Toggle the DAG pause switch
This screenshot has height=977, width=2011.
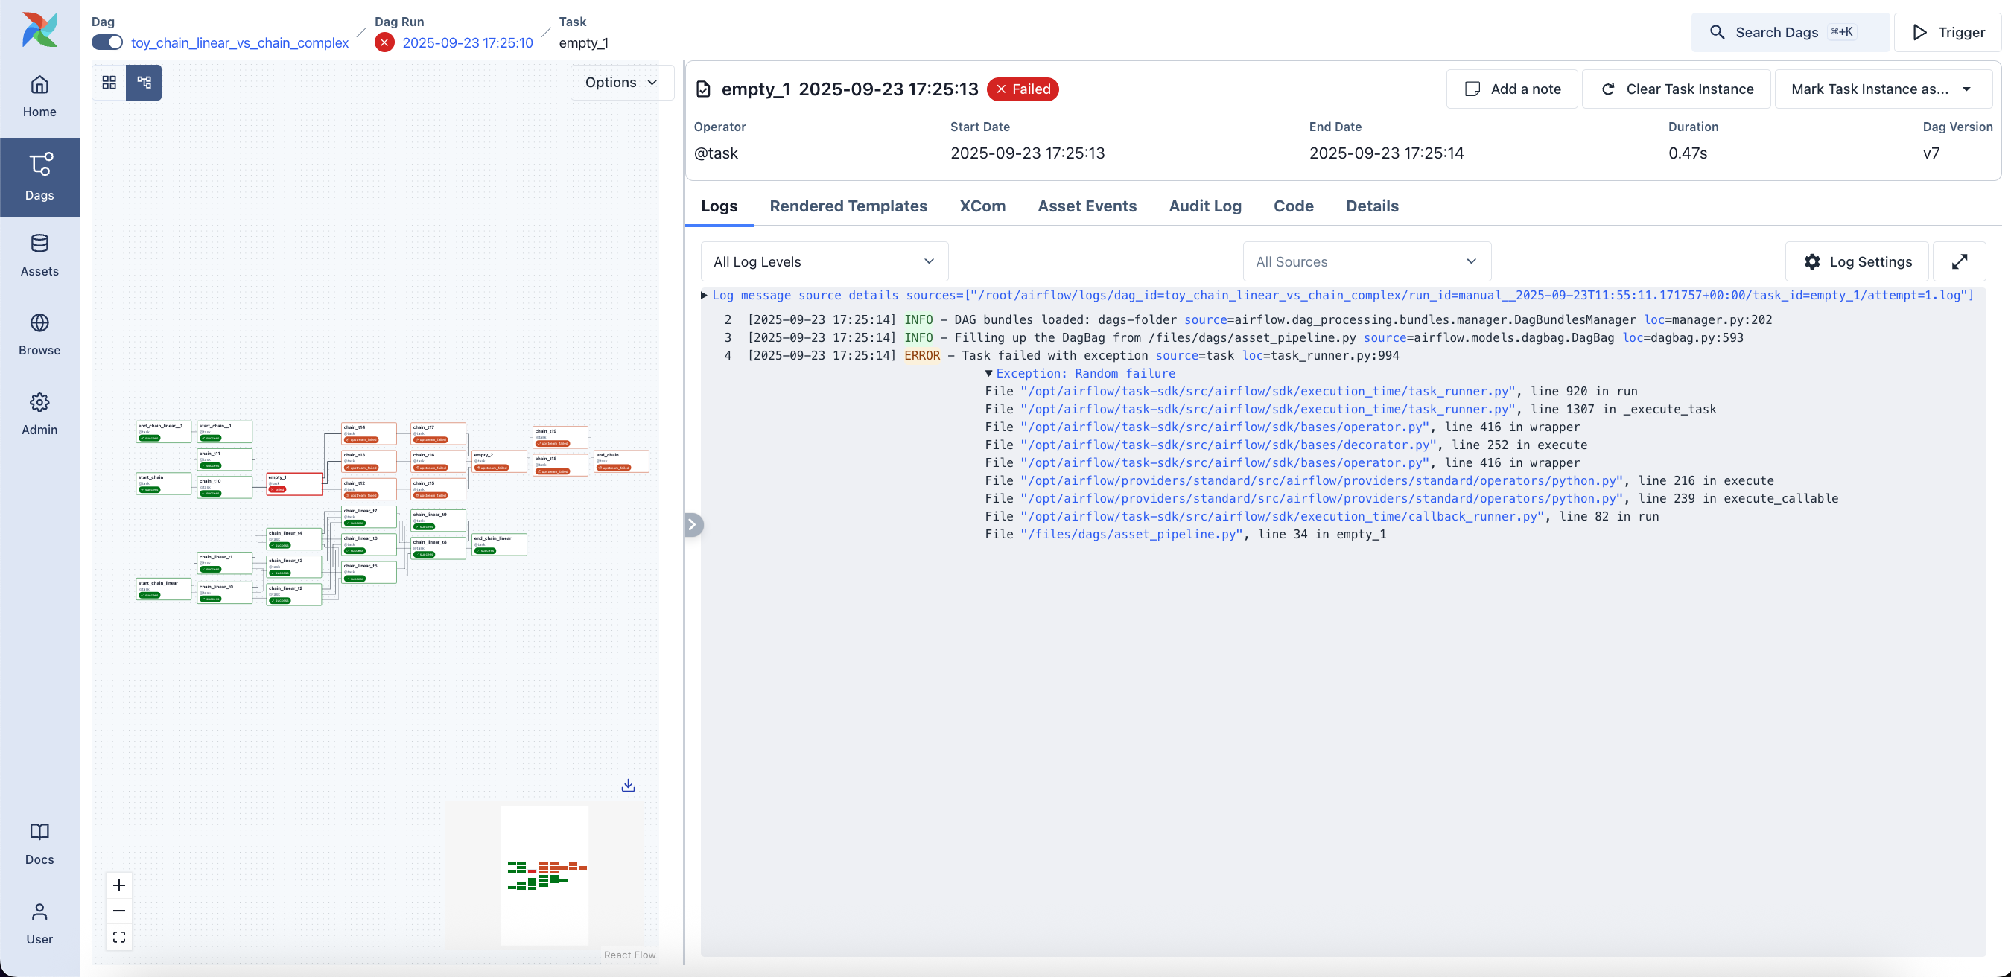pos(107,42)
